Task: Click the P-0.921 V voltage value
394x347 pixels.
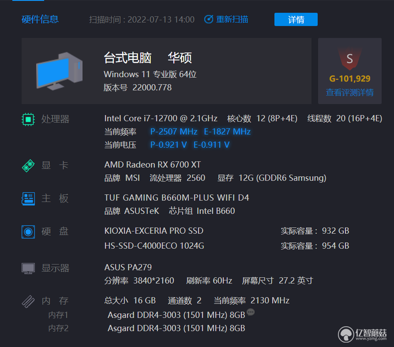Action: [168, 145]
